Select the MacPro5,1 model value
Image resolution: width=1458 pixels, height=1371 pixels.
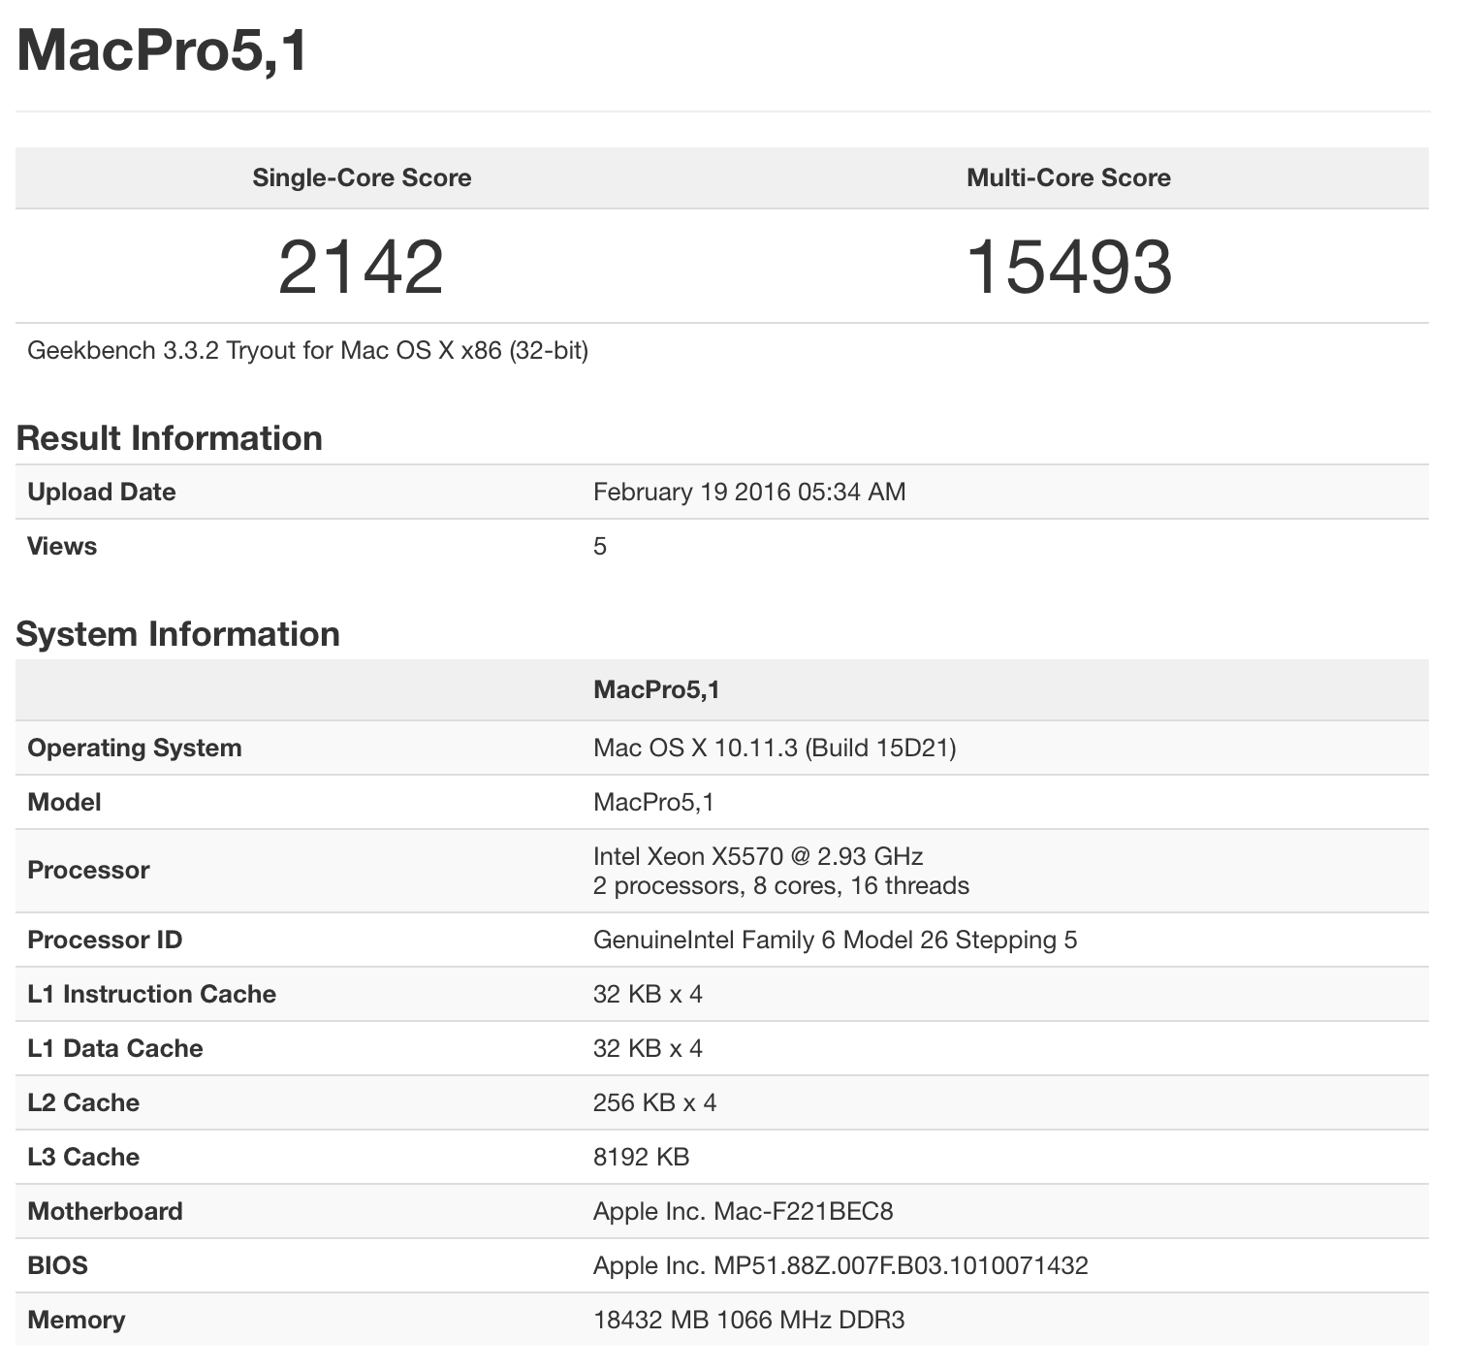click(x=653, y=802)
